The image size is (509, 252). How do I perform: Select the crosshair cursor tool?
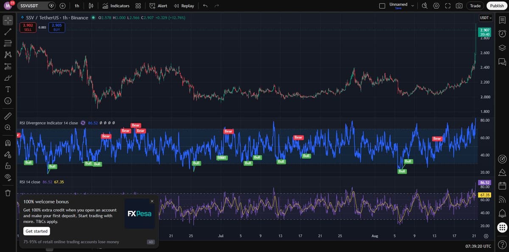[8, 20]
